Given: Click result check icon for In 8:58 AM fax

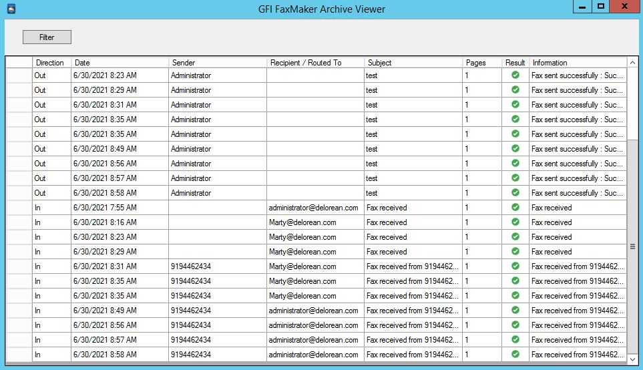Looking at the screenshot, I should point(515,355).
